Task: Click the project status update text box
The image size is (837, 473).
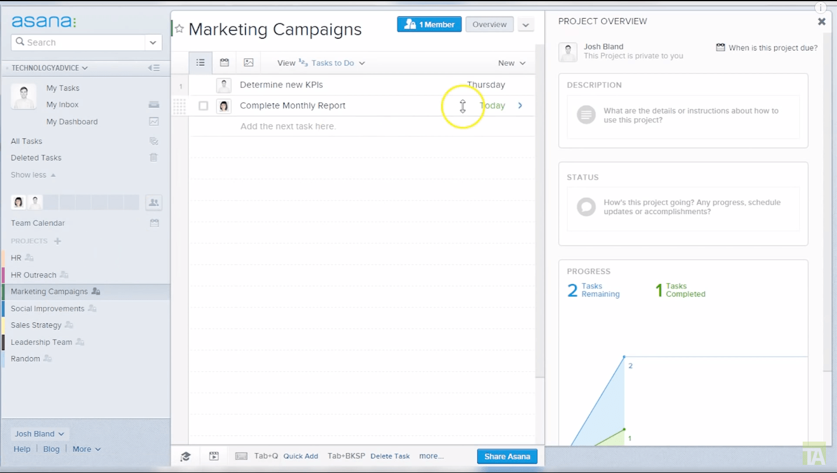Action: tap(683, 208)
